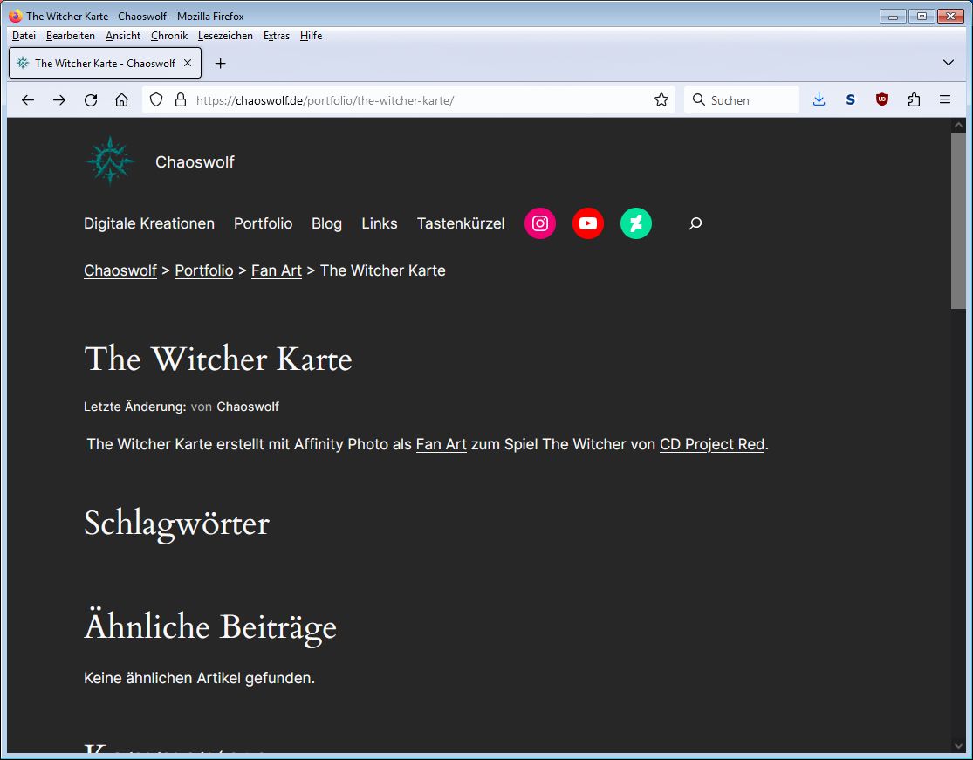This screenshot has width=973, height=760.
Task: Open site search magnifier icon
Action: 695,223
